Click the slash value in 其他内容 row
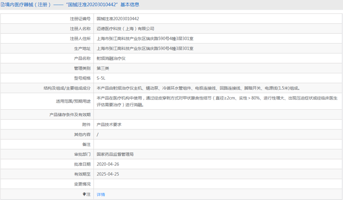343x200 pixels. coord(98,134)
